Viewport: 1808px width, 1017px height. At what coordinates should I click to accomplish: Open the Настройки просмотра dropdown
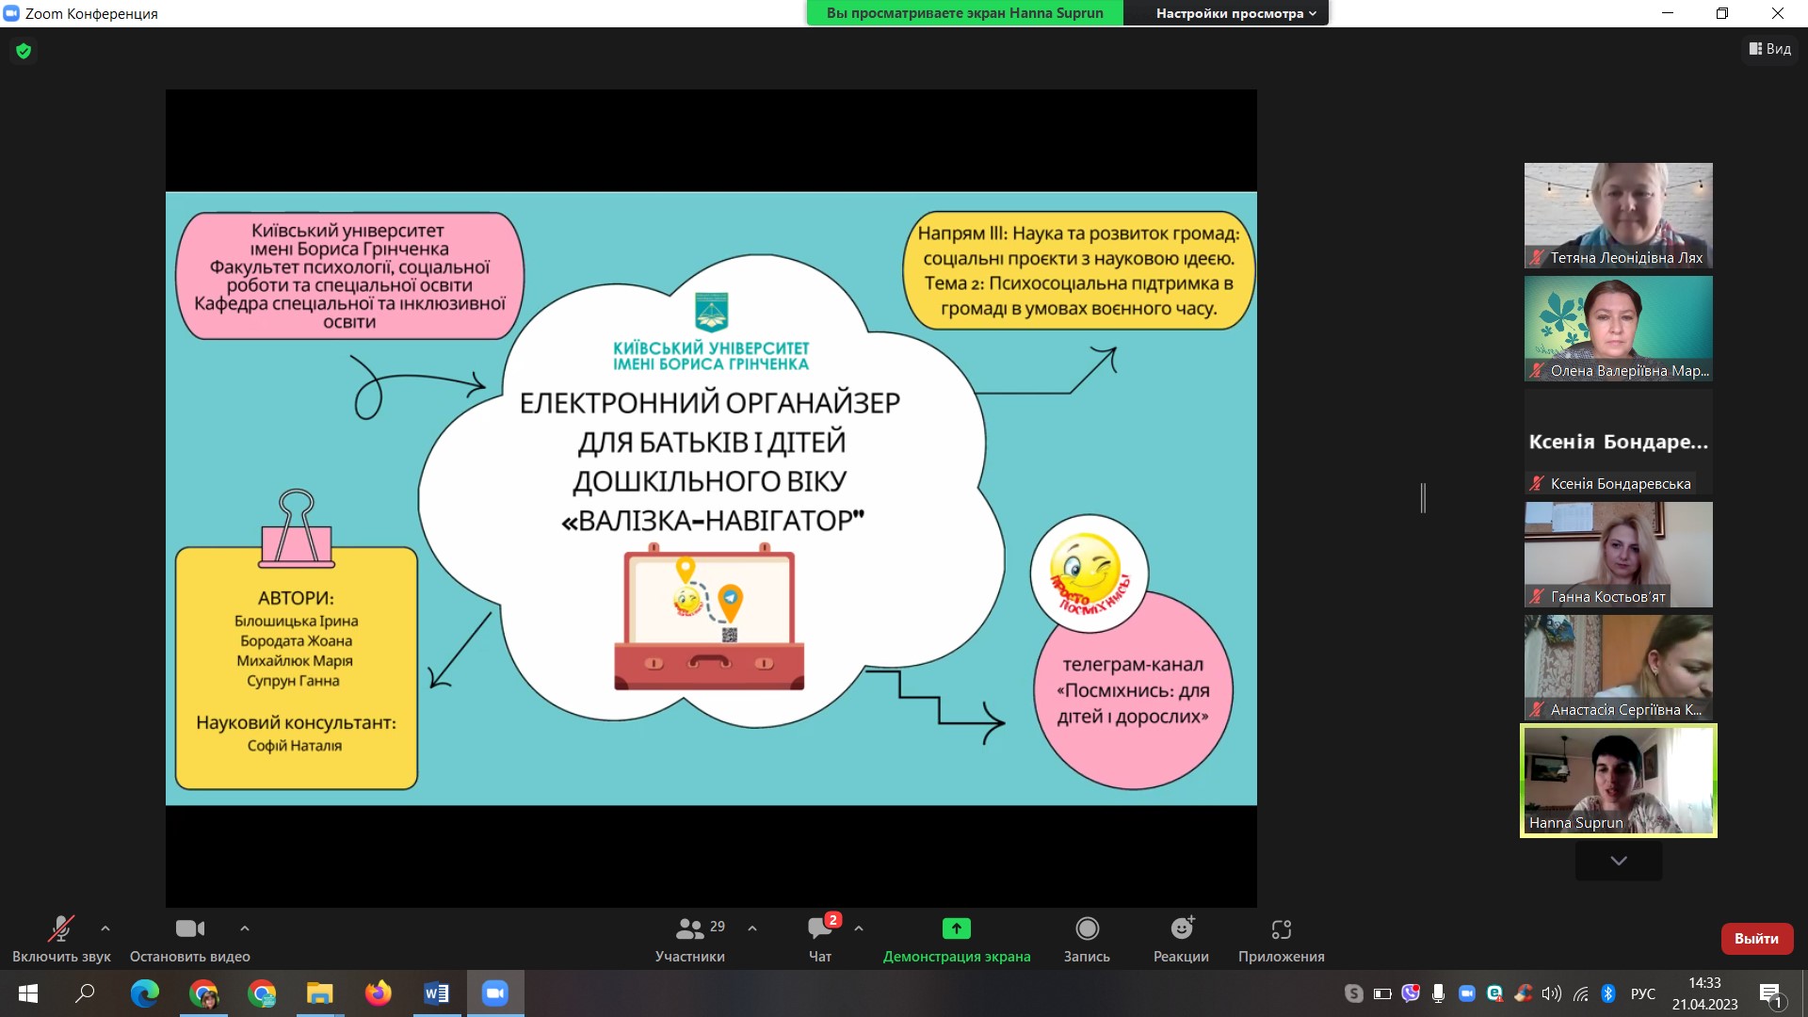[x=1235, y=13]
